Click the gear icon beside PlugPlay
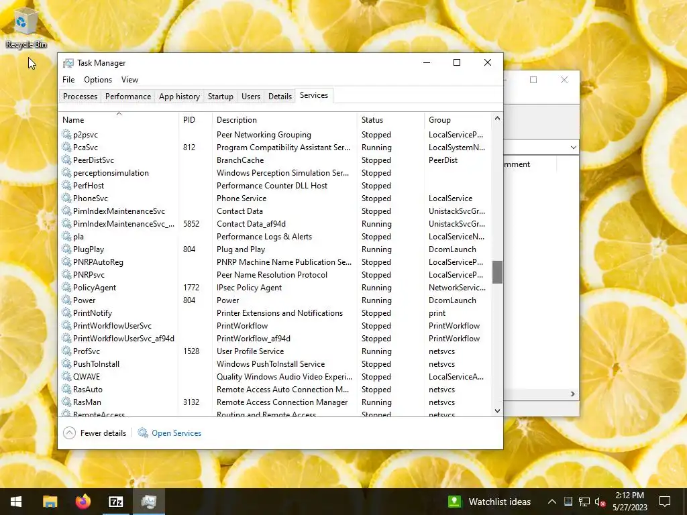This screenshot has height=515, width=687. [66, 249]
